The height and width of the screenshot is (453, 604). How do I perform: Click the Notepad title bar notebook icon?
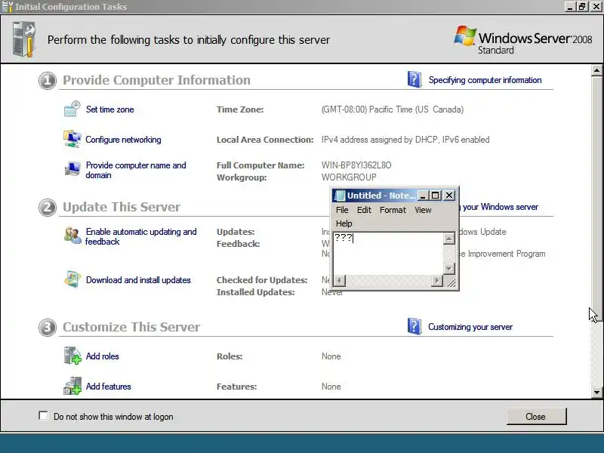click(340, 196)
